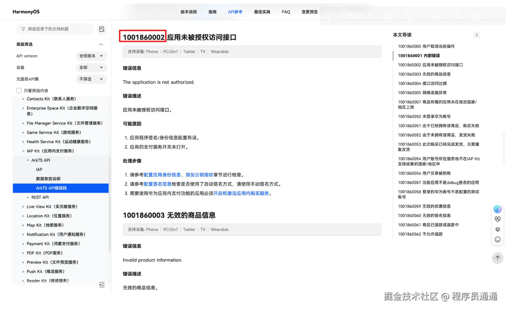Expand Game Service Kit tree node
This screenshot has height=310, width=506.
coord(23,132)
